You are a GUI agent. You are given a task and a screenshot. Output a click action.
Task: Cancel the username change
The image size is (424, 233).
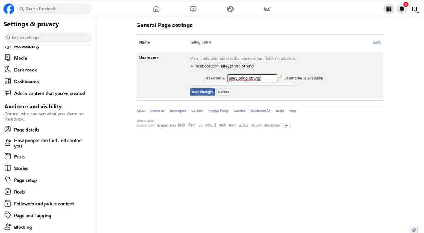click(x=223, y=92)
